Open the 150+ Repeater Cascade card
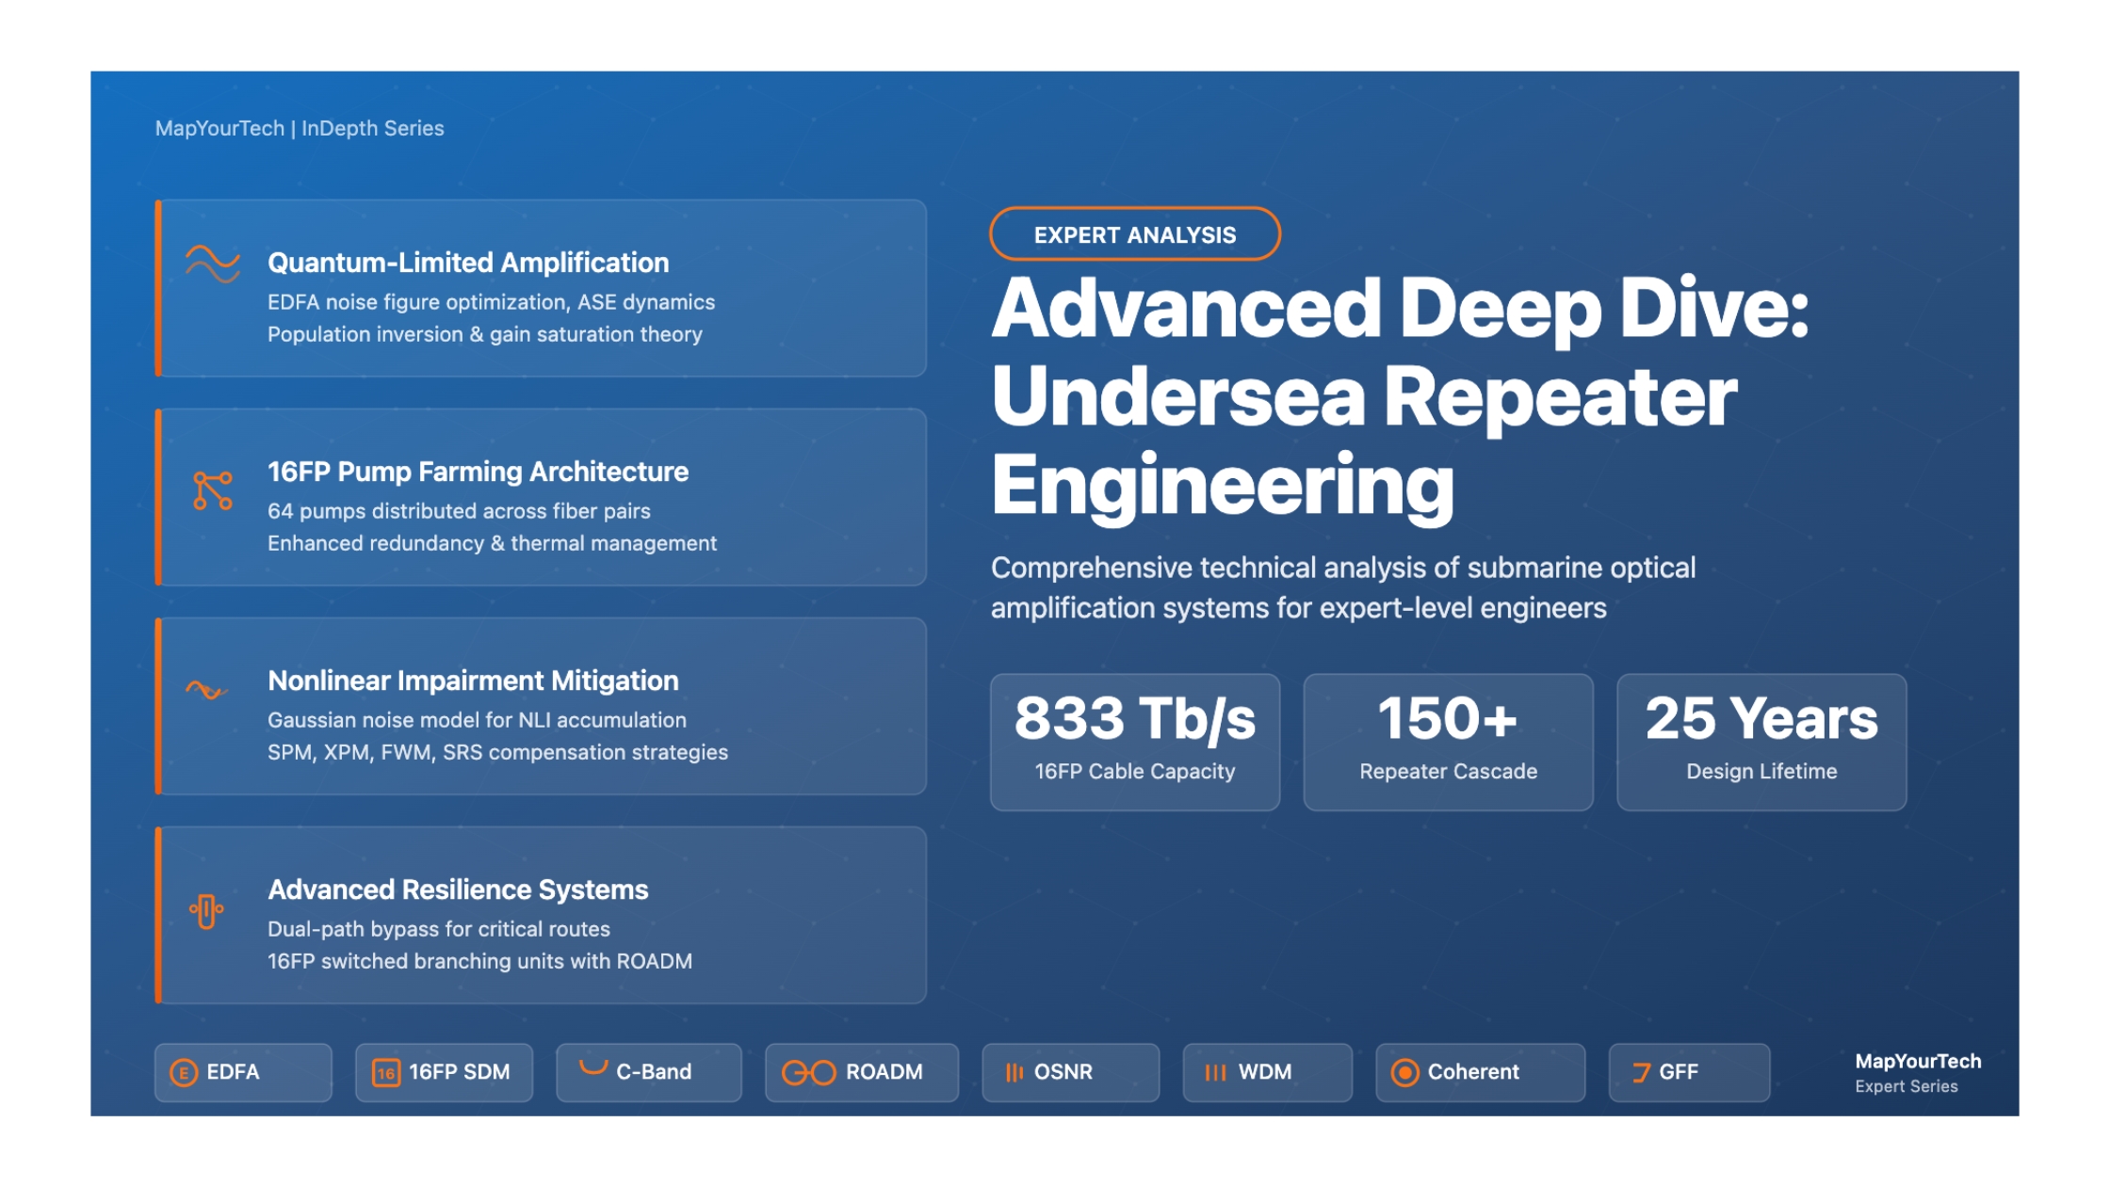This screenshot has height=1186, width=2110. coord(1449,742)
